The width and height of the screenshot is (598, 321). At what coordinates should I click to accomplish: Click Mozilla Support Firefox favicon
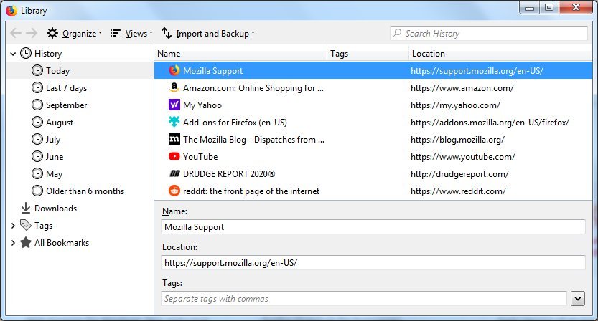tap(174, 70)
